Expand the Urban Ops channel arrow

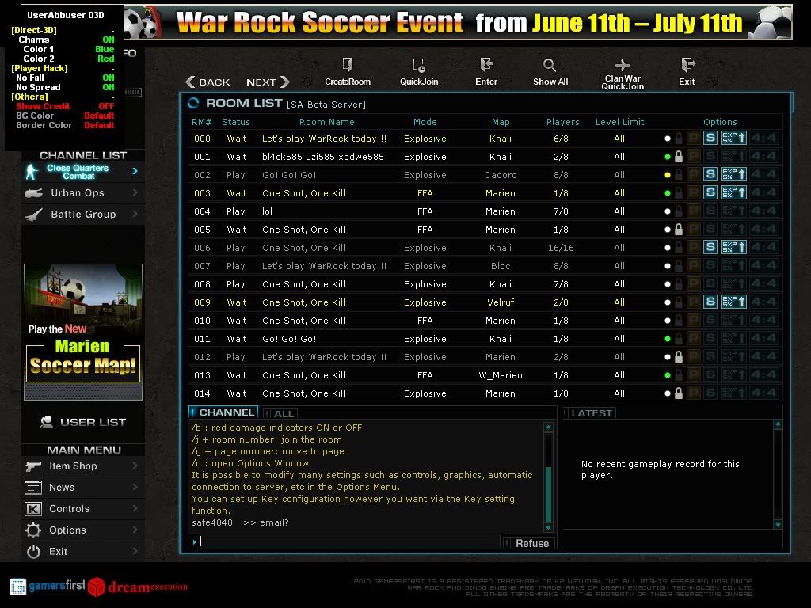(135, 192)
